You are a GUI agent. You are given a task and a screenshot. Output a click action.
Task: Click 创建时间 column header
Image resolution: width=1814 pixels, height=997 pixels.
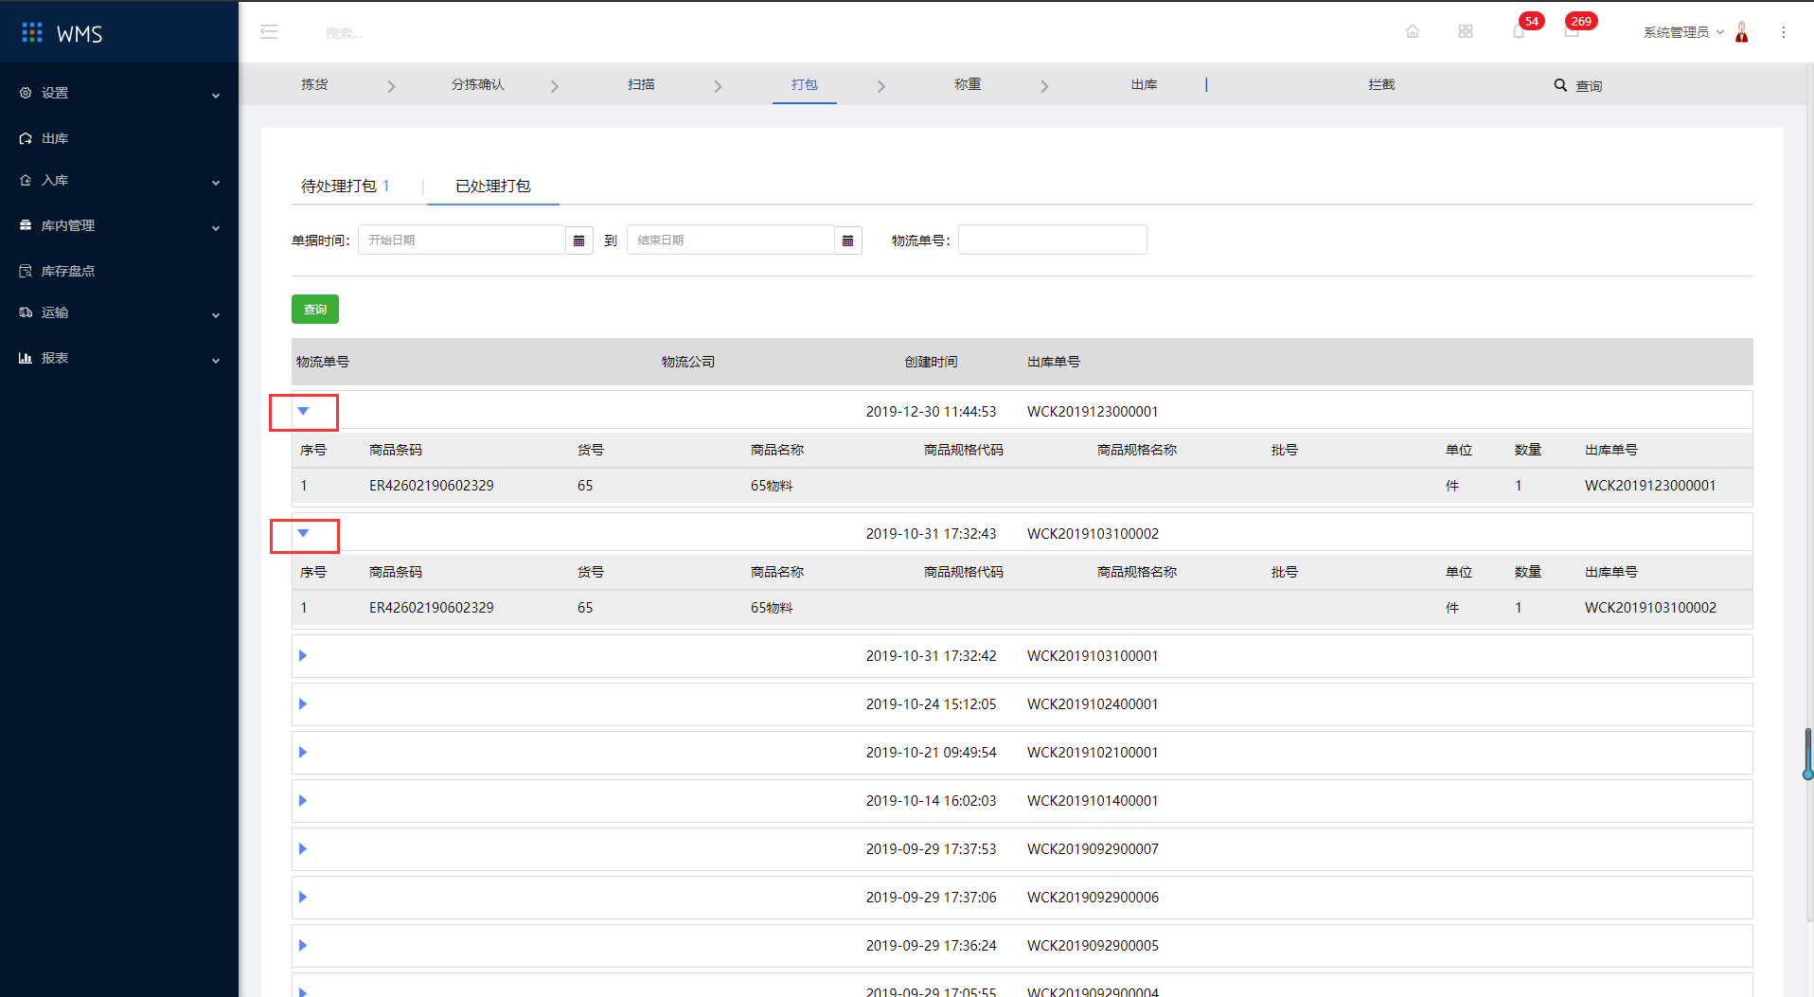[931, 362]
